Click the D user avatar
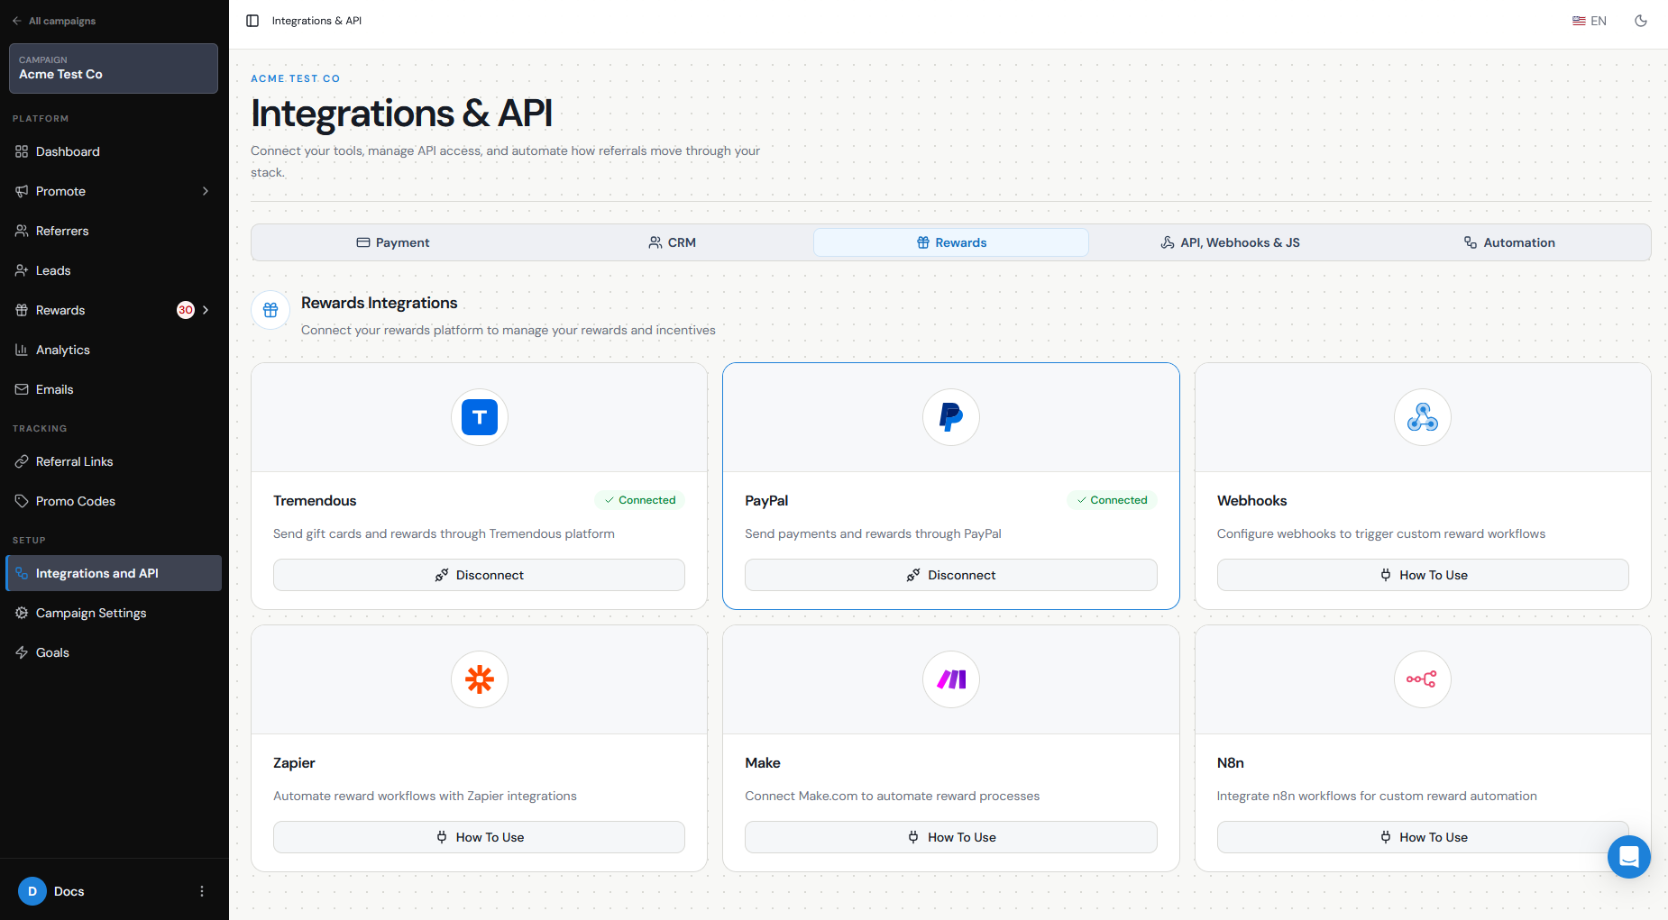This screenshot has height=920, width=1668. (32, 891)
